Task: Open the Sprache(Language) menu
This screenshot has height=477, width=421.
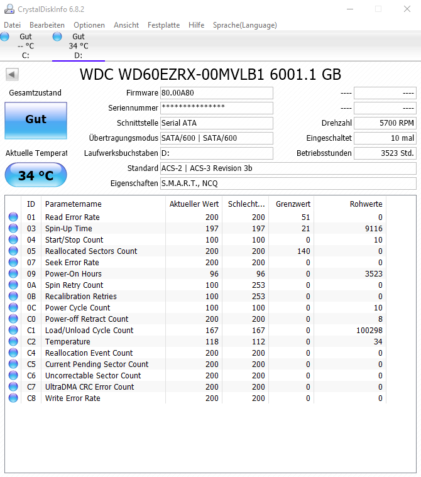Action: pos(245,25)
